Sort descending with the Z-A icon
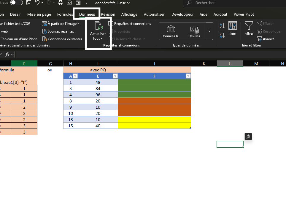Image resolution: width=286 pixels, height=199 pixels. coord(222,35)
